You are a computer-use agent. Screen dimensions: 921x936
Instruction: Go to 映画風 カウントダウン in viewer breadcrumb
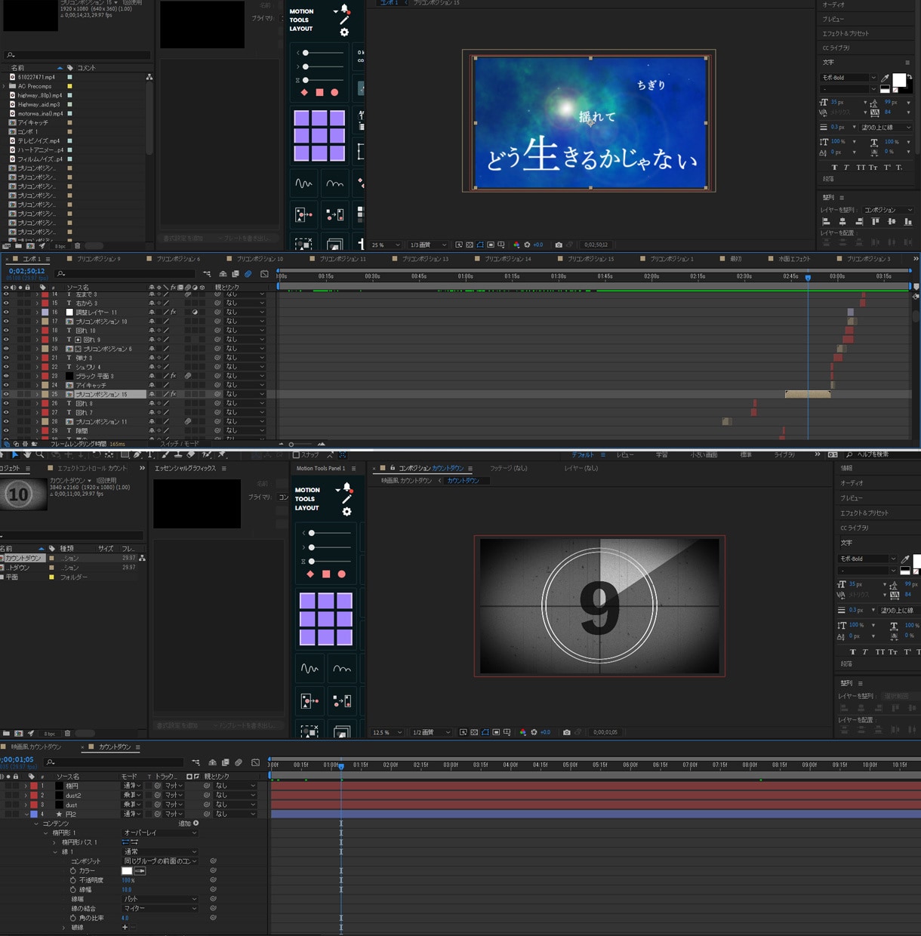[406, 481]
